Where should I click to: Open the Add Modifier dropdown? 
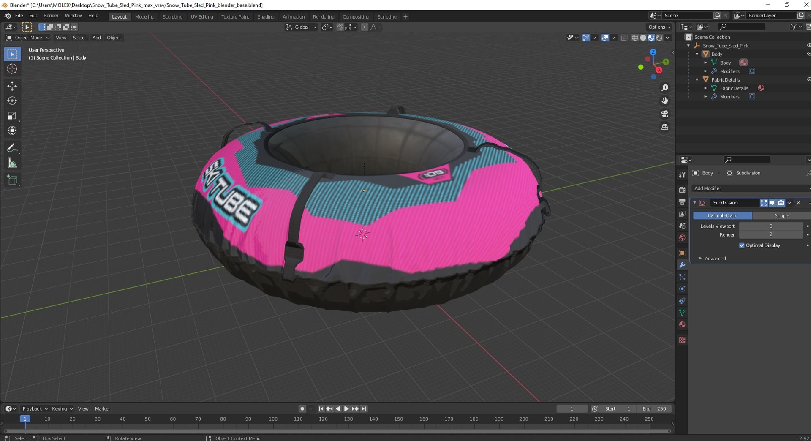(x=751, y=189)
